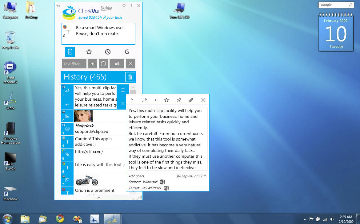Open the clipboard history tab icon

[x=70, y=52]
